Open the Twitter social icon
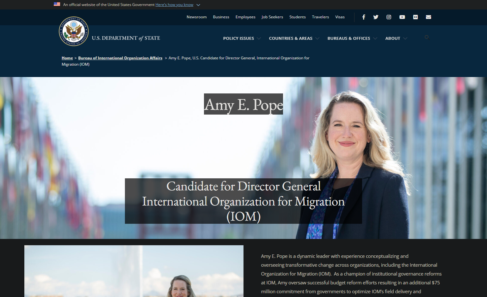This screenshot has height=297, width=487. (x=376, y=17)
